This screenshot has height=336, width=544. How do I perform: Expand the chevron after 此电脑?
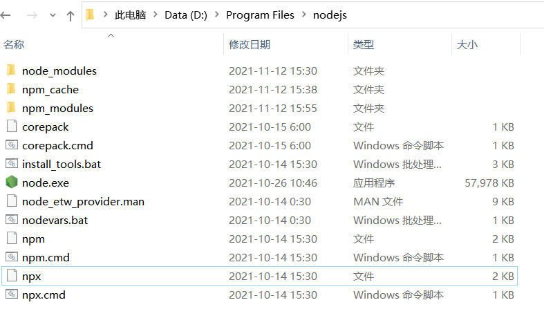pyautogui.click(x=156, y=15)
